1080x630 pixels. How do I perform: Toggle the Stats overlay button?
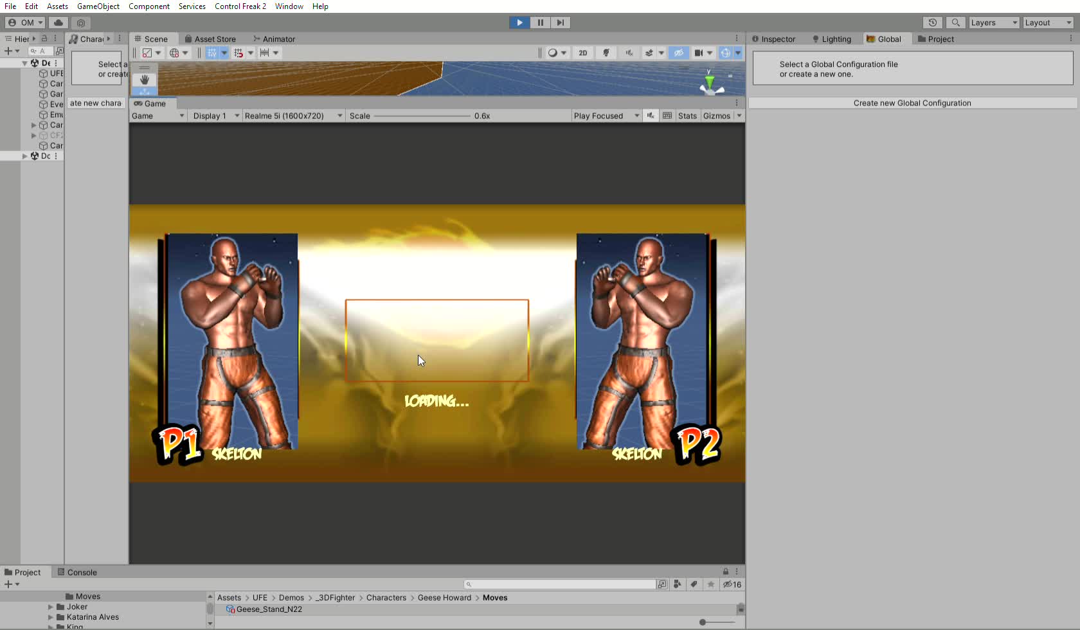687,116
